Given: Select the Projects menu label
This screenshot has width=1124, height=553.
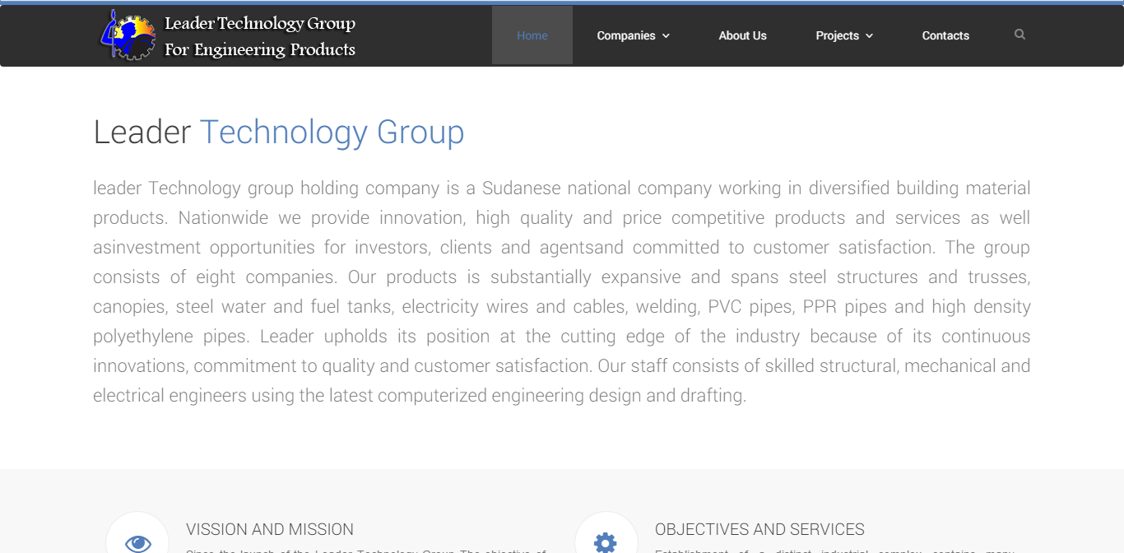Looking at the screenshot, I should click(x=837, y=35).
